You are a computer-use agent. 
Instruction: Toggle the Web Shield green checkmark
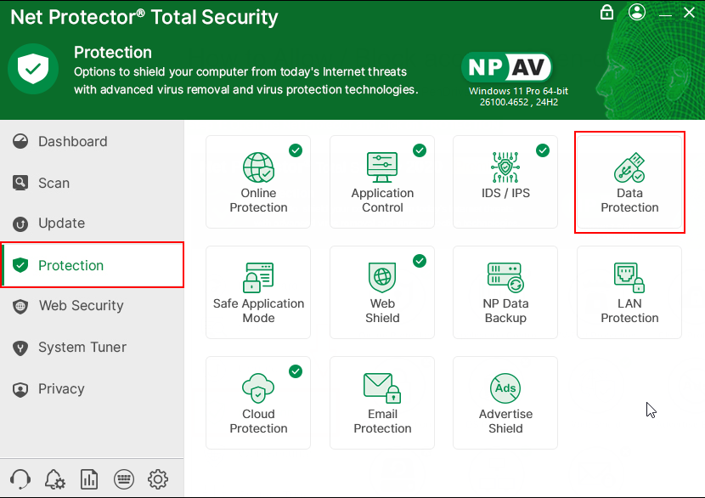[x=420, y=261]
